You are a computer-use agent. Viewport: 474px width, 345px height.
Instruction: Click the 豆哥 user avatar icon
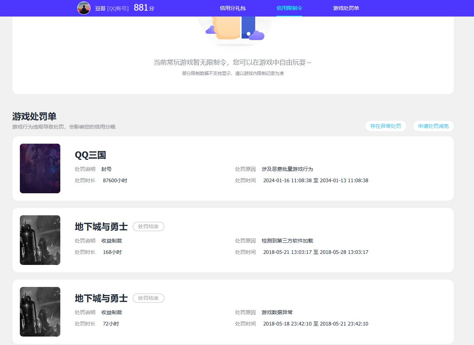tap(84, 8)
